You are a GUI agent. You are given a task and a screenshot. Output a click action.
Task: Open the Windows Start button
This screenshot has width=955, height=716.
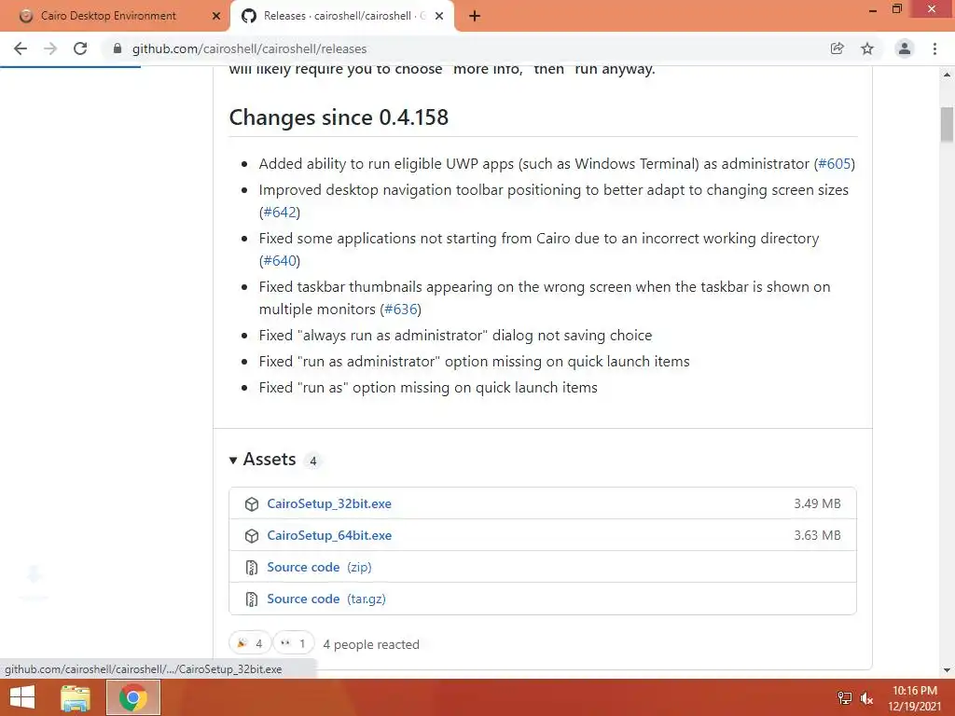click(x=22, y=697)
